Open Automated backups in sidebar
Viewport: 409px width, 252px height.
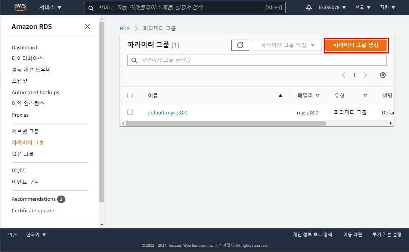[x=35, y=92]
